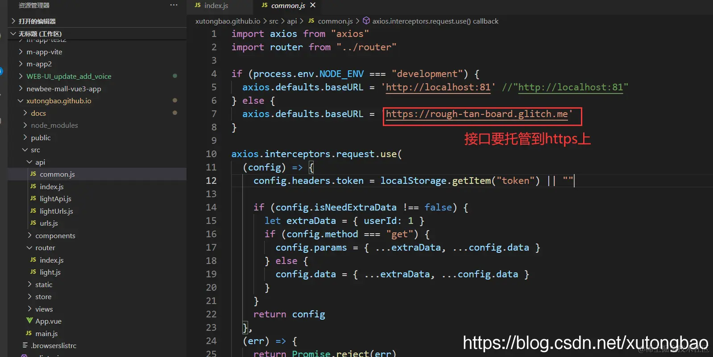Screen dimensions: 713x357
Task: Open the main.js file
Action: click(46, 333)
